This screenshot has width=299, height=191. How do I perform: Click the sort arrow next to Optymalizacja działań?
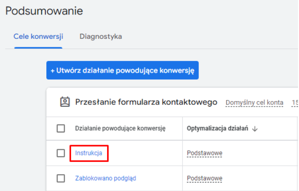pyautogui.click(x=255, y=129)
